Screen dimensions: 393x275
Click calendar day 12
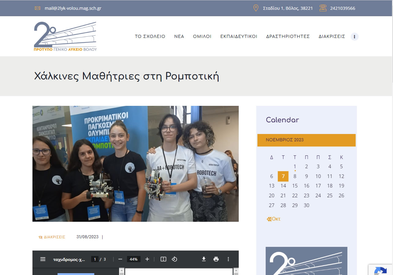pos(341,176)
